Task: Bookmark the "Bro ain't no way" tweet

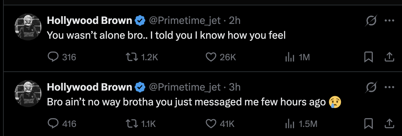Action: pyautogui.click(x=369, y=124)
